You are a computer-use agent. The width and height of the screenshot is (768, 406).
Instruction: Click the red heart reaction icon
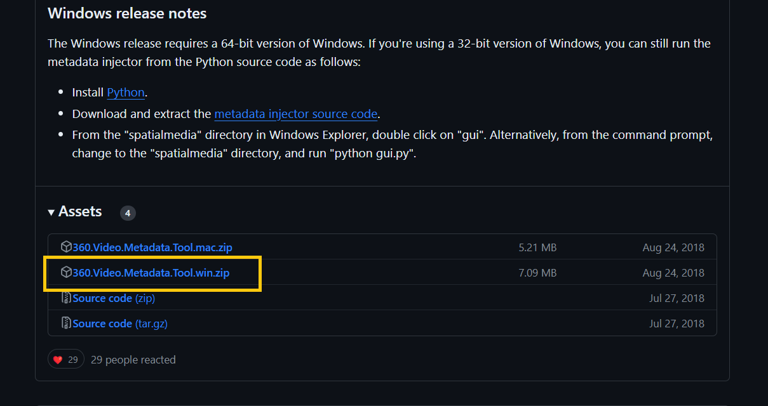(58, 360)
